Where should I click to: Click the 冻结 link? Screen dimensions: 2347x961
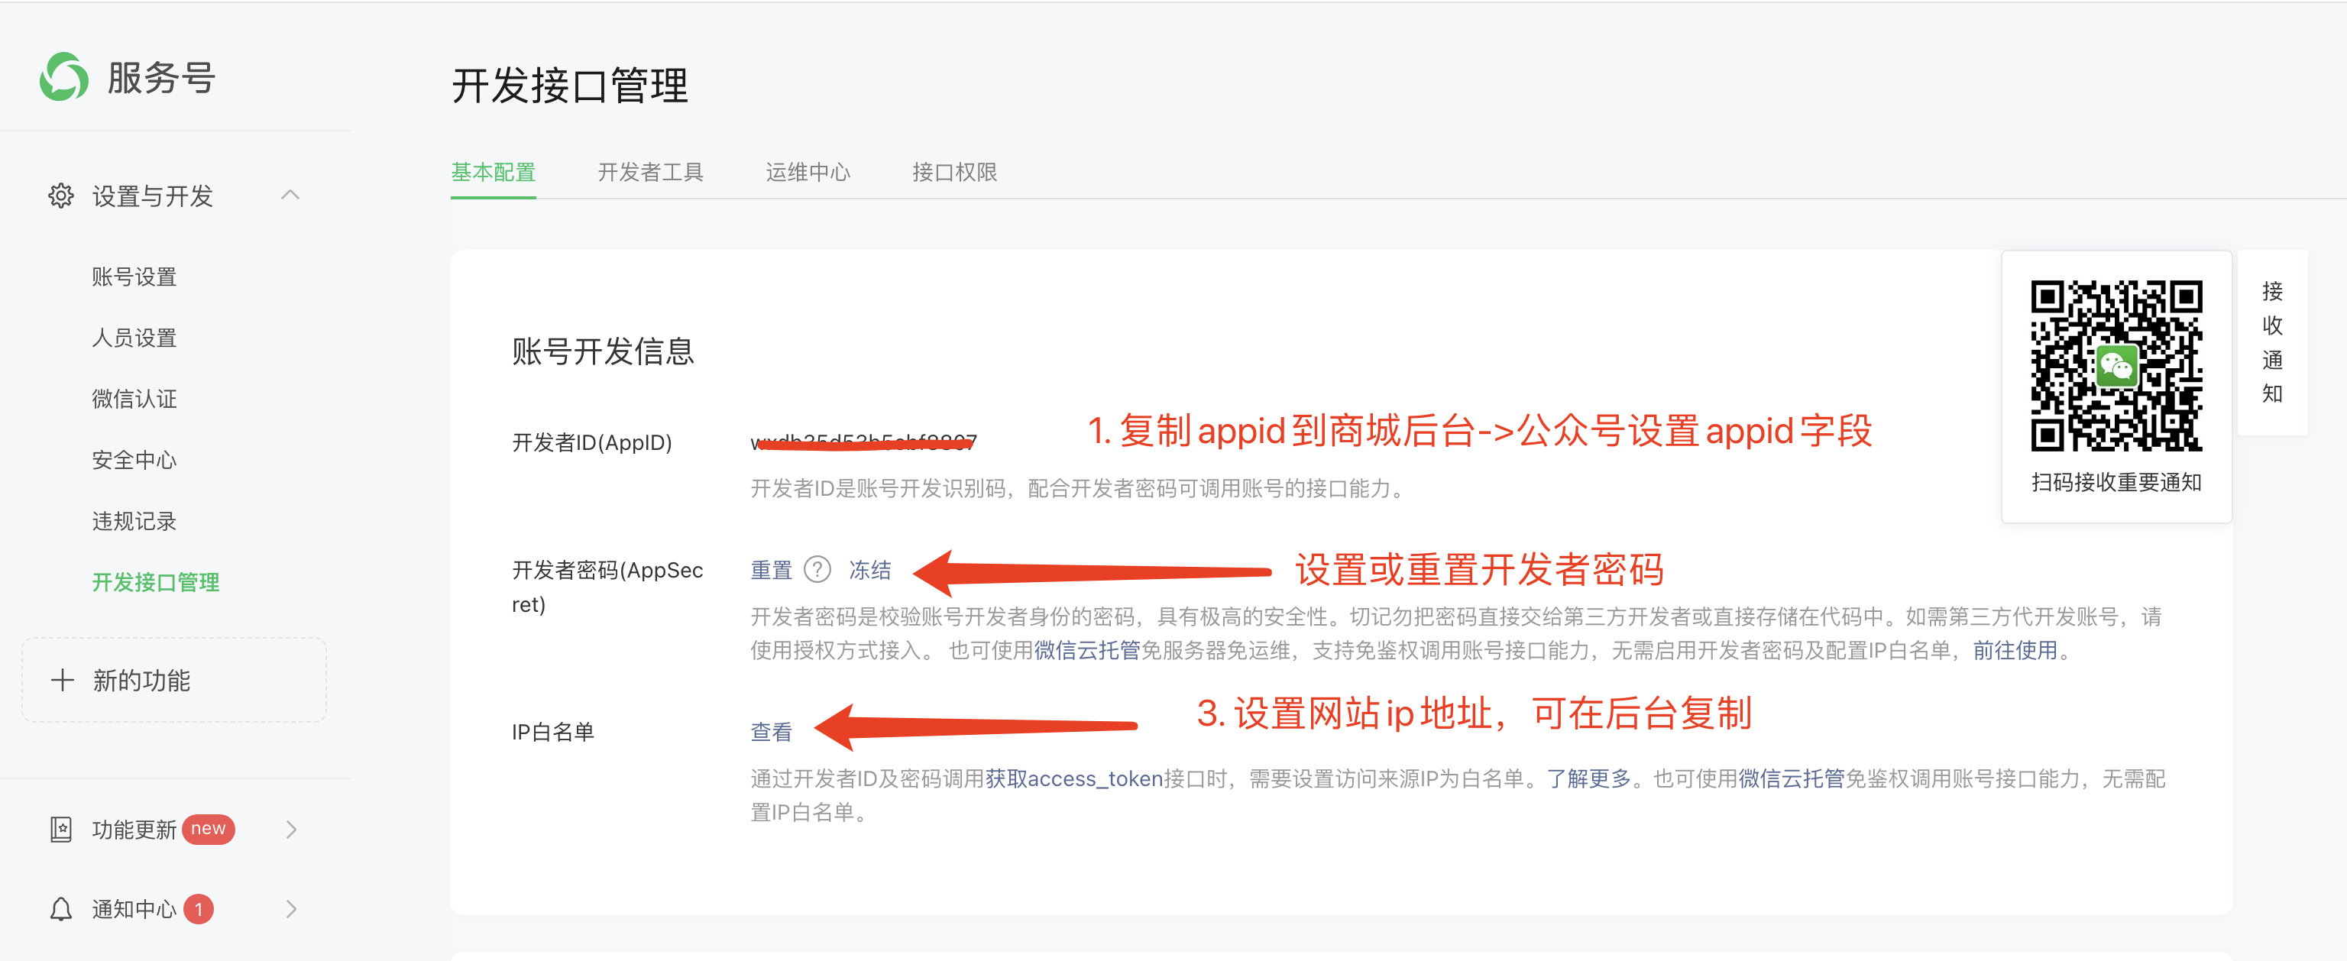(x=869, y=570)
